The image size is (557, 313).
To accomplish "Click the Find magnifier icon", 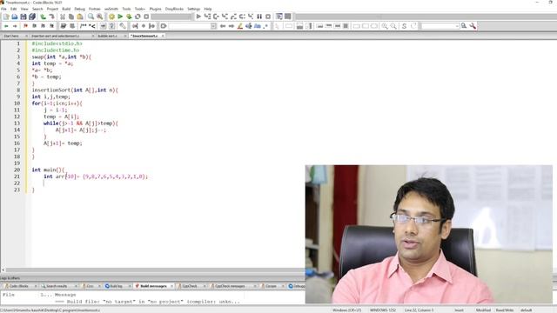I will click(91, 17).
